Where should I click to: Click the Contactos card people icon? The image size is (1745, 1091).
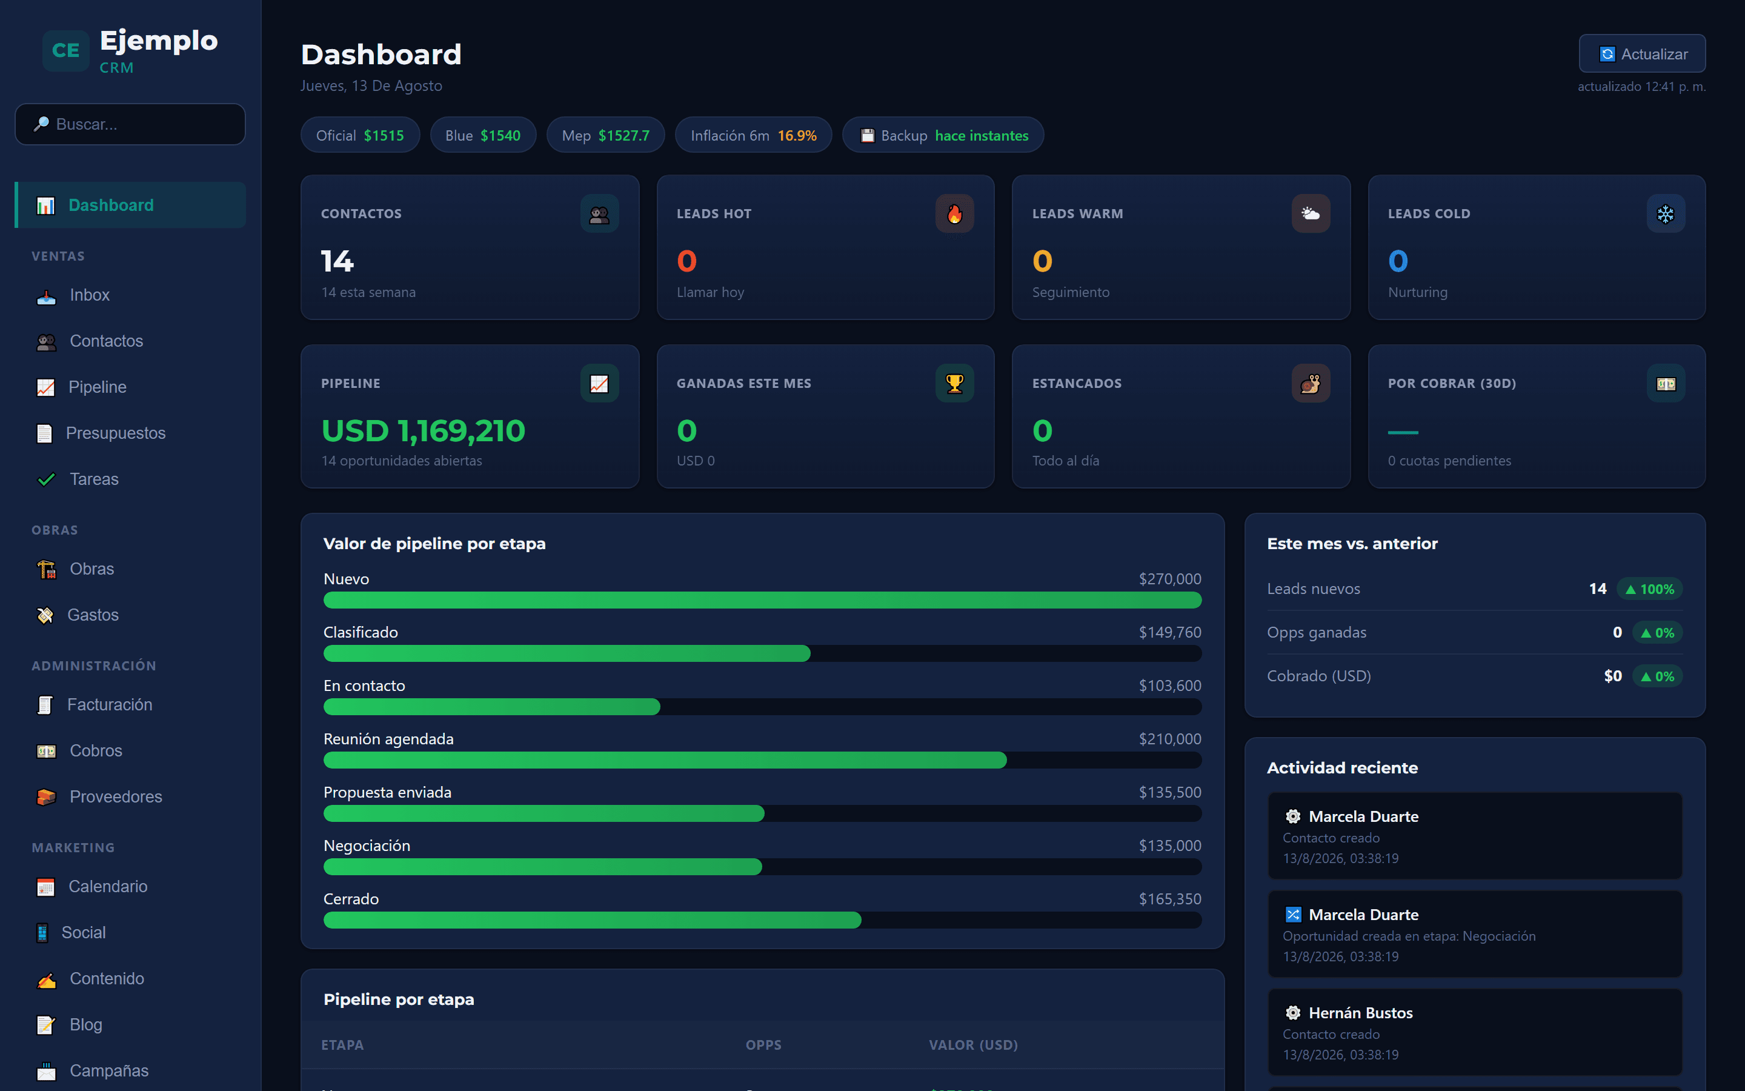tap(599, 213)
